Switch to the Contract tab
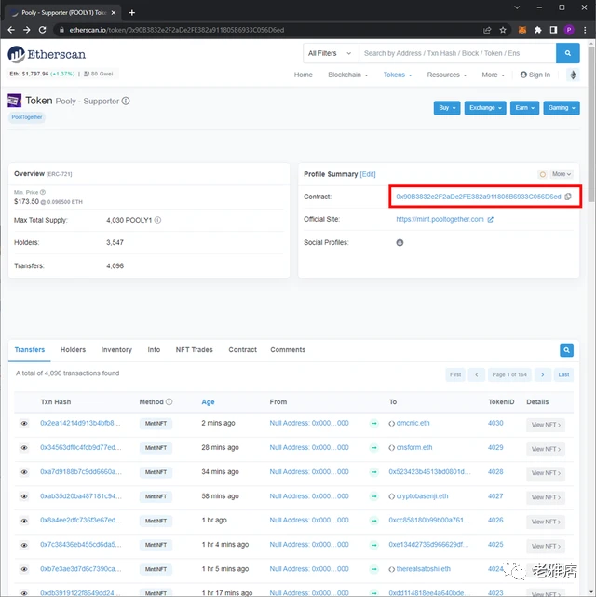 242,349
